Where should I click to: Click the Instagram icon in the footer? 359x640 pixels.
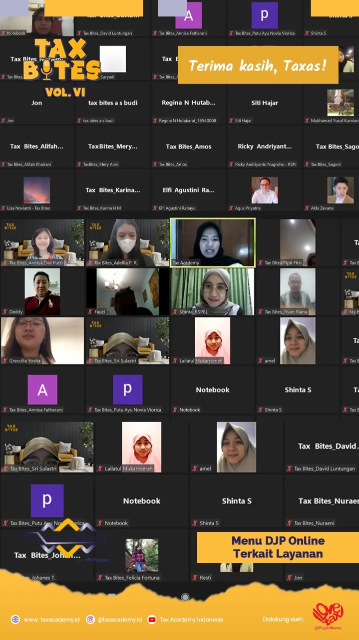coord(90,619)
